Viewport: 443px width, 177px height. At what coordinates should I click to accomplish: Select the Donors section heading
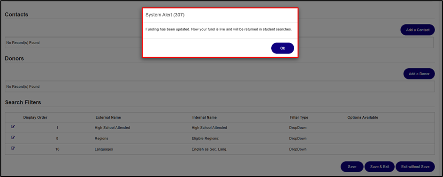15,59
